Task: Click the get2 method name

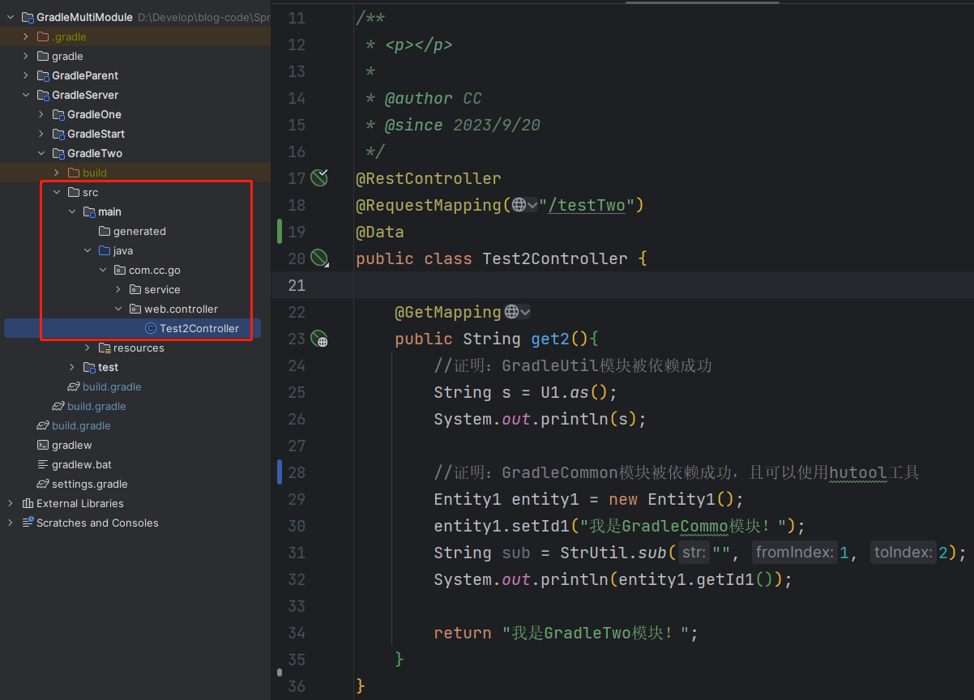Action: [x=550, y=339]
